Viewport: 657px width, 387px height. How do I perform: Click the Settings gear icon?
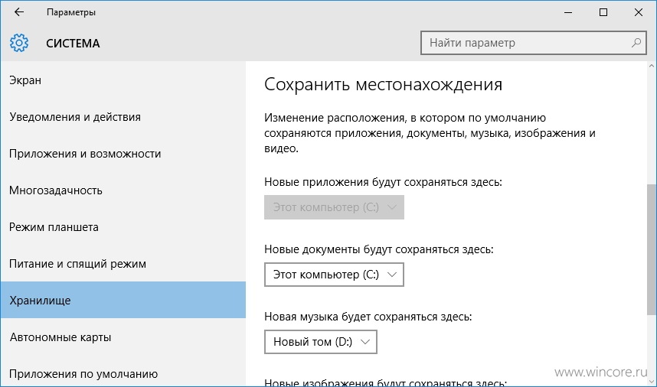click(19, 43)
